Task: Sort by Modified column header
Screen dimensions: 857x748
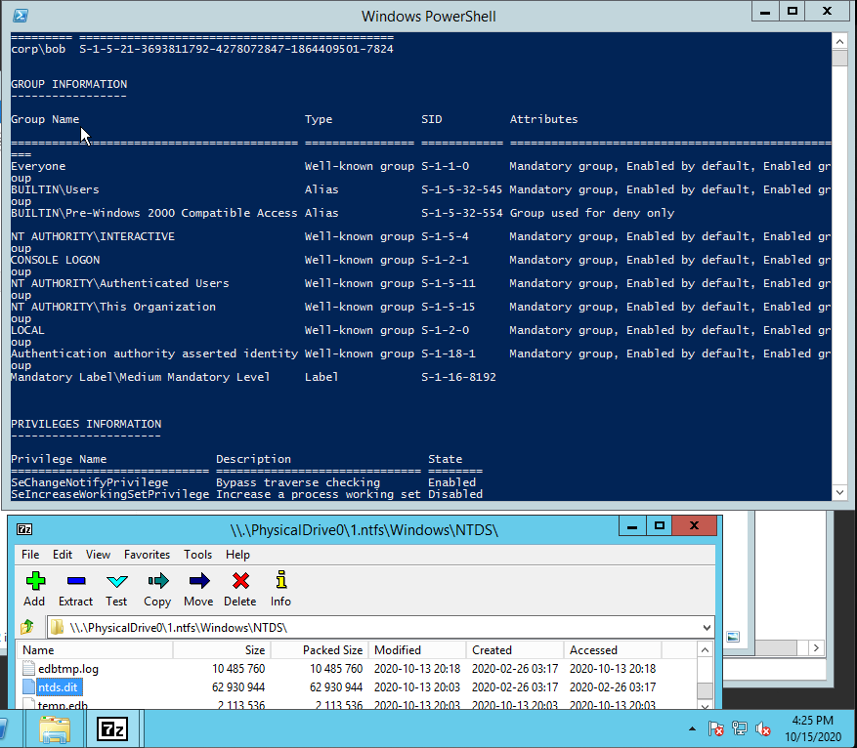Action: [417, 649]
